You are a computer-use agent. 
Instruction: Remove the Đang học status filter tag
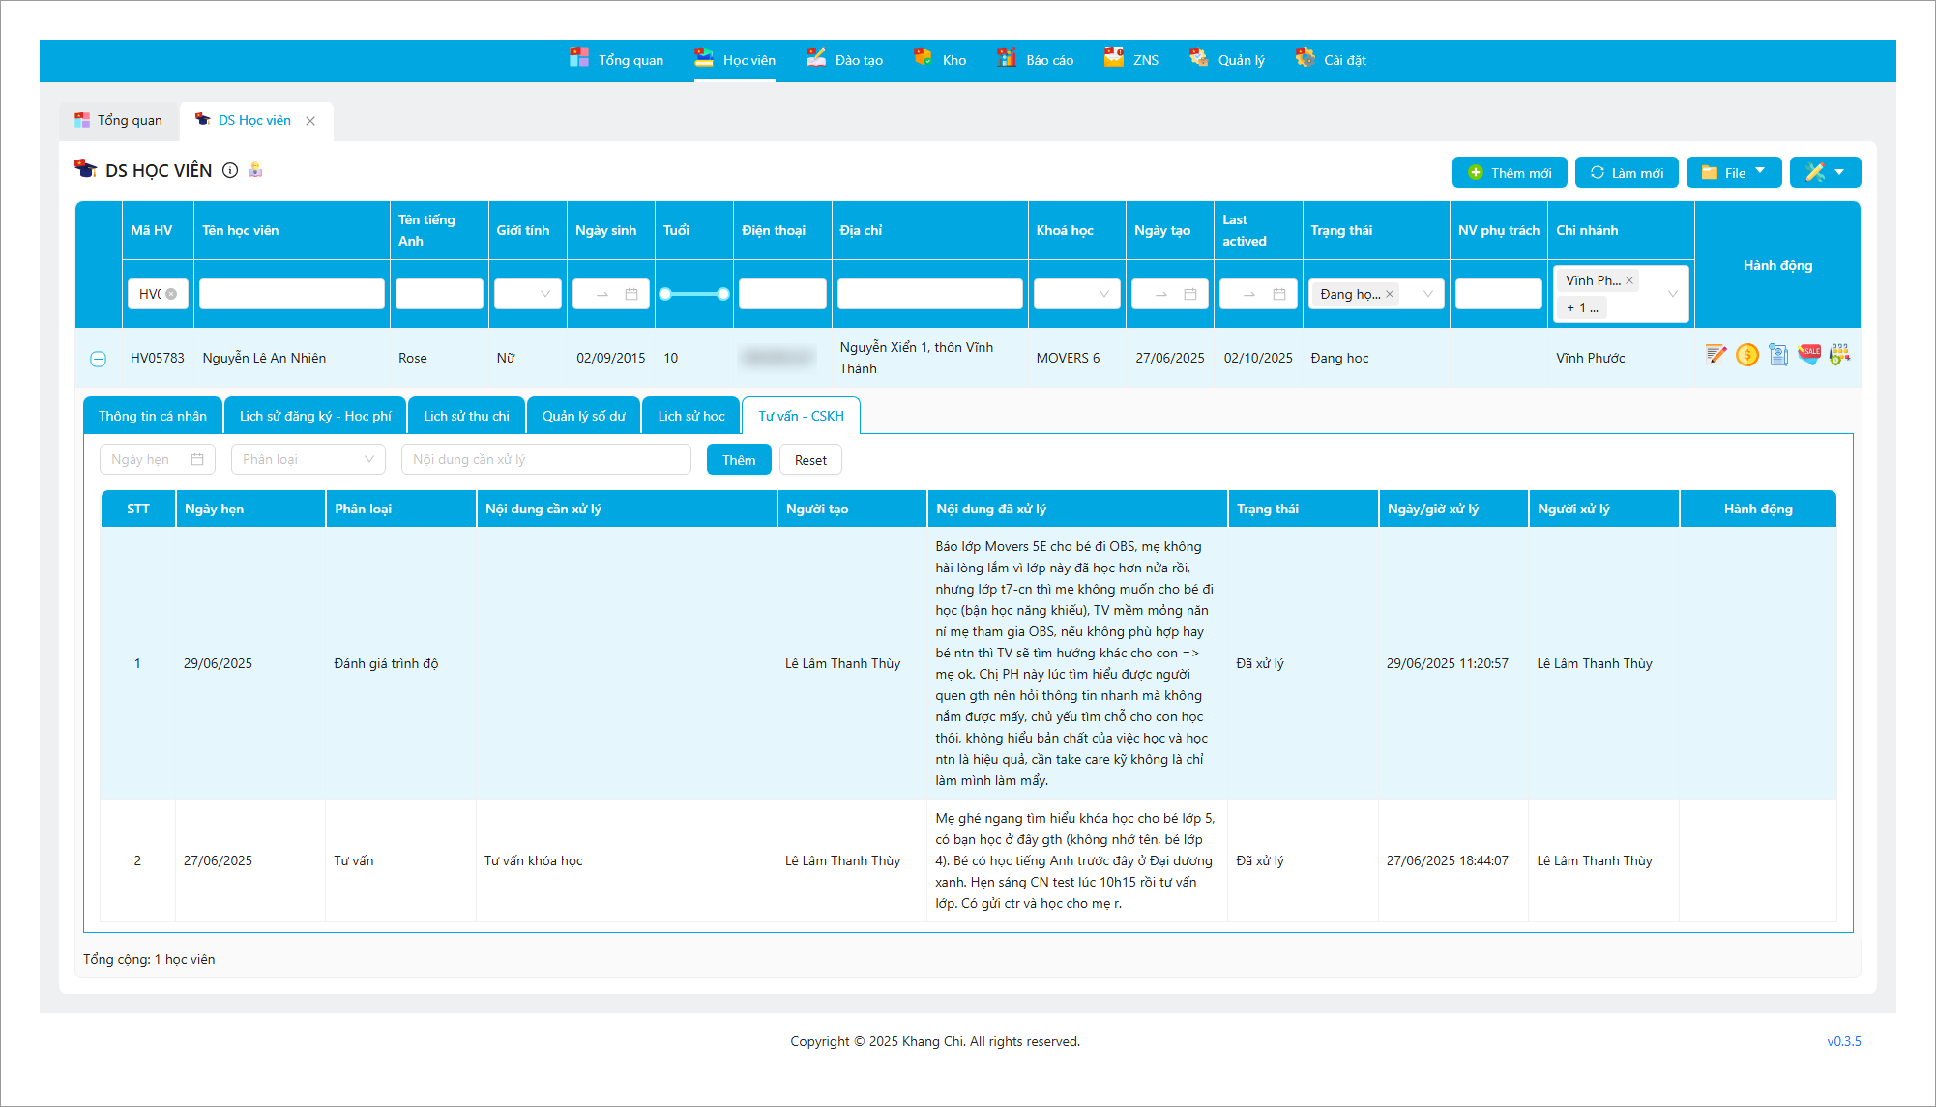pos(1390,294)
